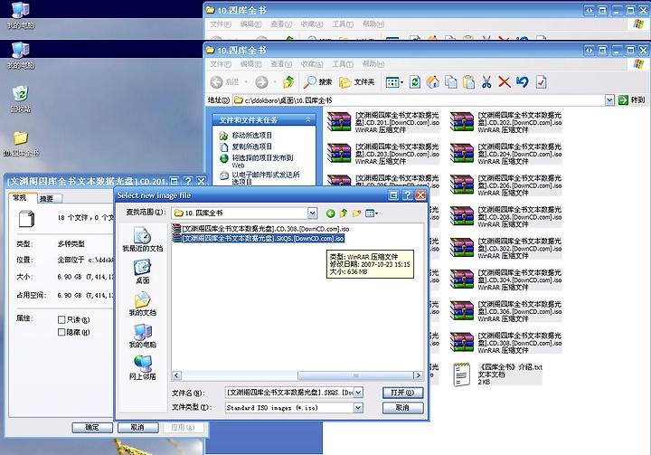Click the Copy icon in Explorer toolbar

pyautogui.click(x=451, y=81)
